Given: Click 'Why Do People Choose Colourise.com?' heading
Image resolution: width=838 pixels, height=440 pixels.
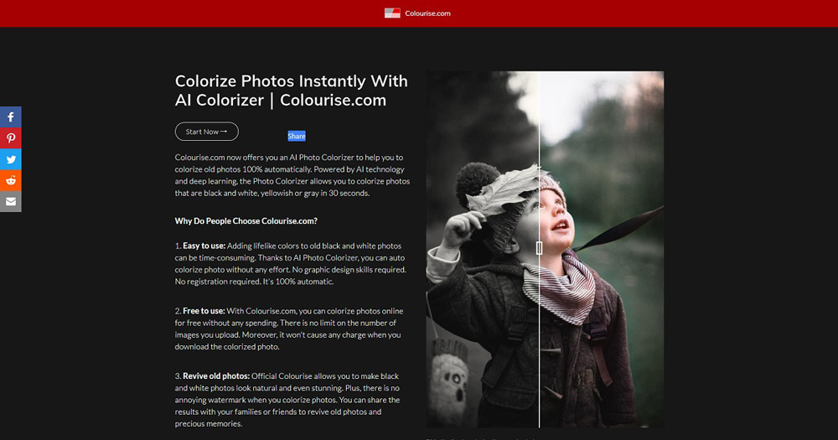Looking at the screenshot, I should click(246, 220).
